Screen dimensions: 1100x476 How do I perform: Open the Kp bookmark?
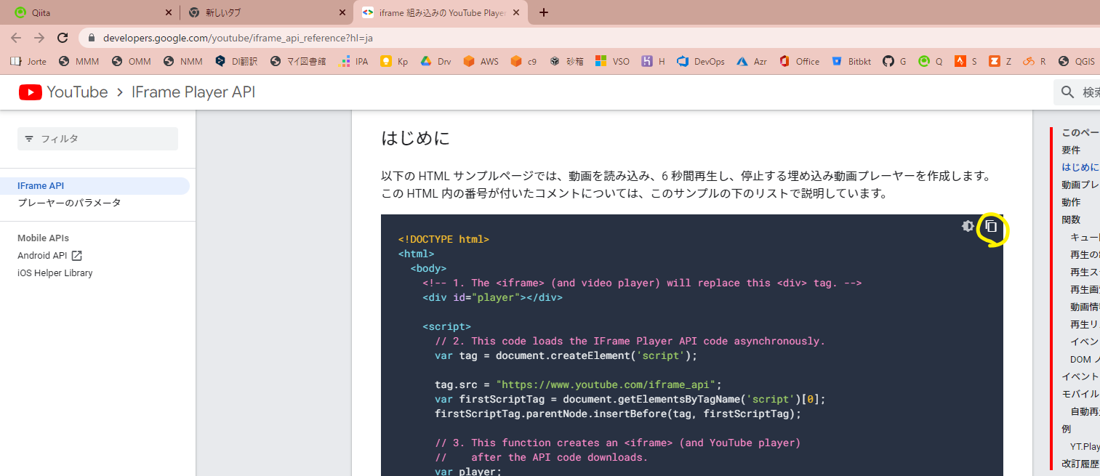[395, 62]
